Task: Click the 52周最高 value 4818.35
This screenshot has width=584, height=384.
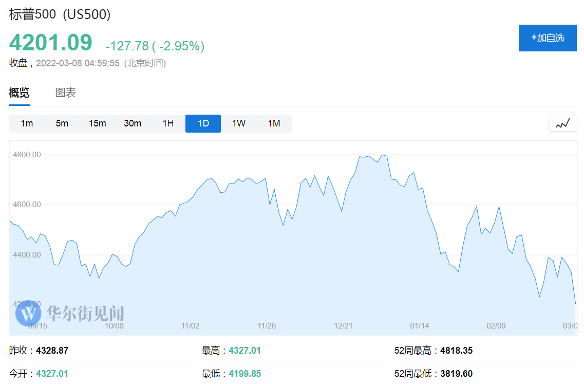Action: coord(456,351)
